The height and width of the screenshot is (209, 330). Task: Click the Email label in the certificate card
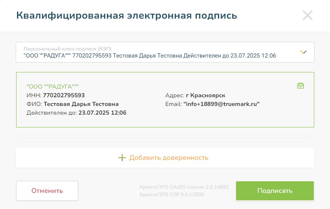click(173, 104)
